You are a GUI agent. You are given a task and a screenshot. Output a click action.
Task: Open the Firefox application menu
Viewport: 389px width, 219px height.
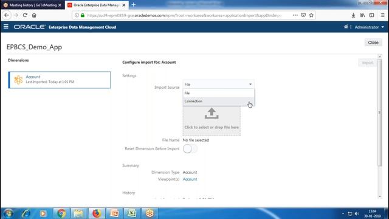point(383,15)
